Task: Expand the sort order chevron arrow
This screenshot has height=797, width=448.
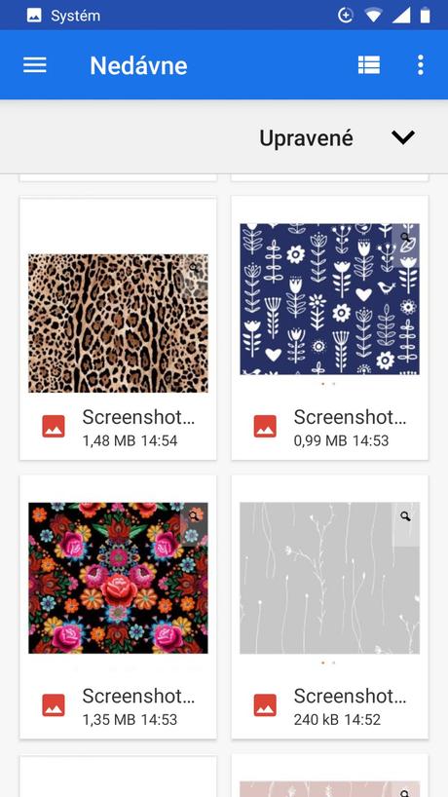Action: (x=403, y=137)
